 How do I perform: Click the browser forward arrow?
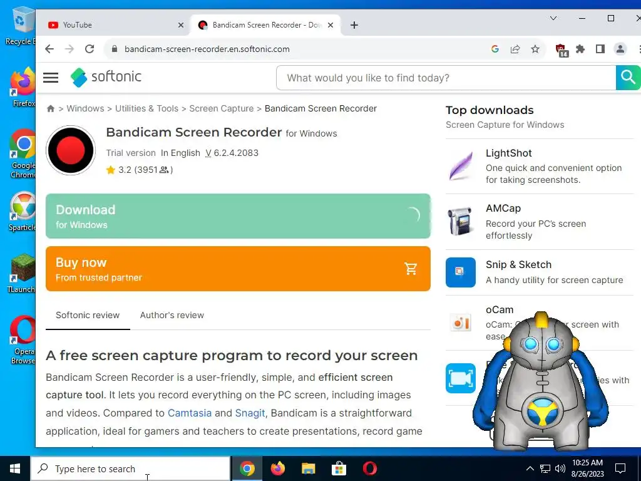[69, 49]
